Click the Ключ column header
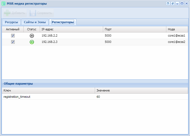 coord(48,90)
